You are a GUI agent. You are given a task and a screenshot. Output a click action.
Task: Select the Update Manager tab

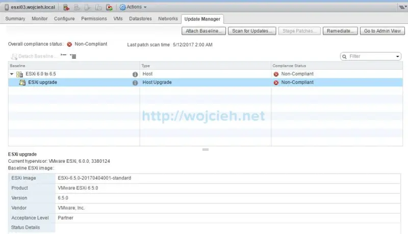pyautogui.click(x=202, y=19)
